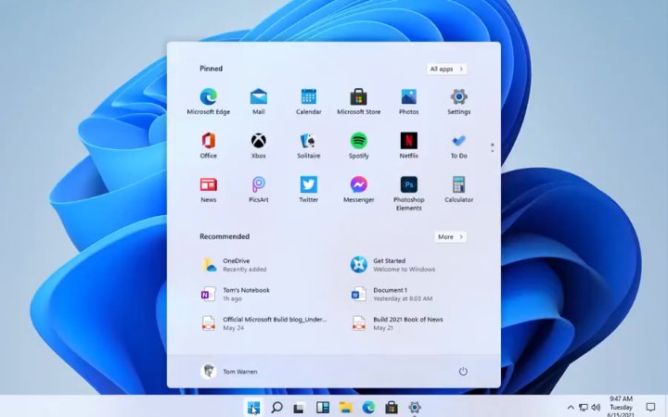
Task: Open volume control in system tray
Action: click(596, 407)
